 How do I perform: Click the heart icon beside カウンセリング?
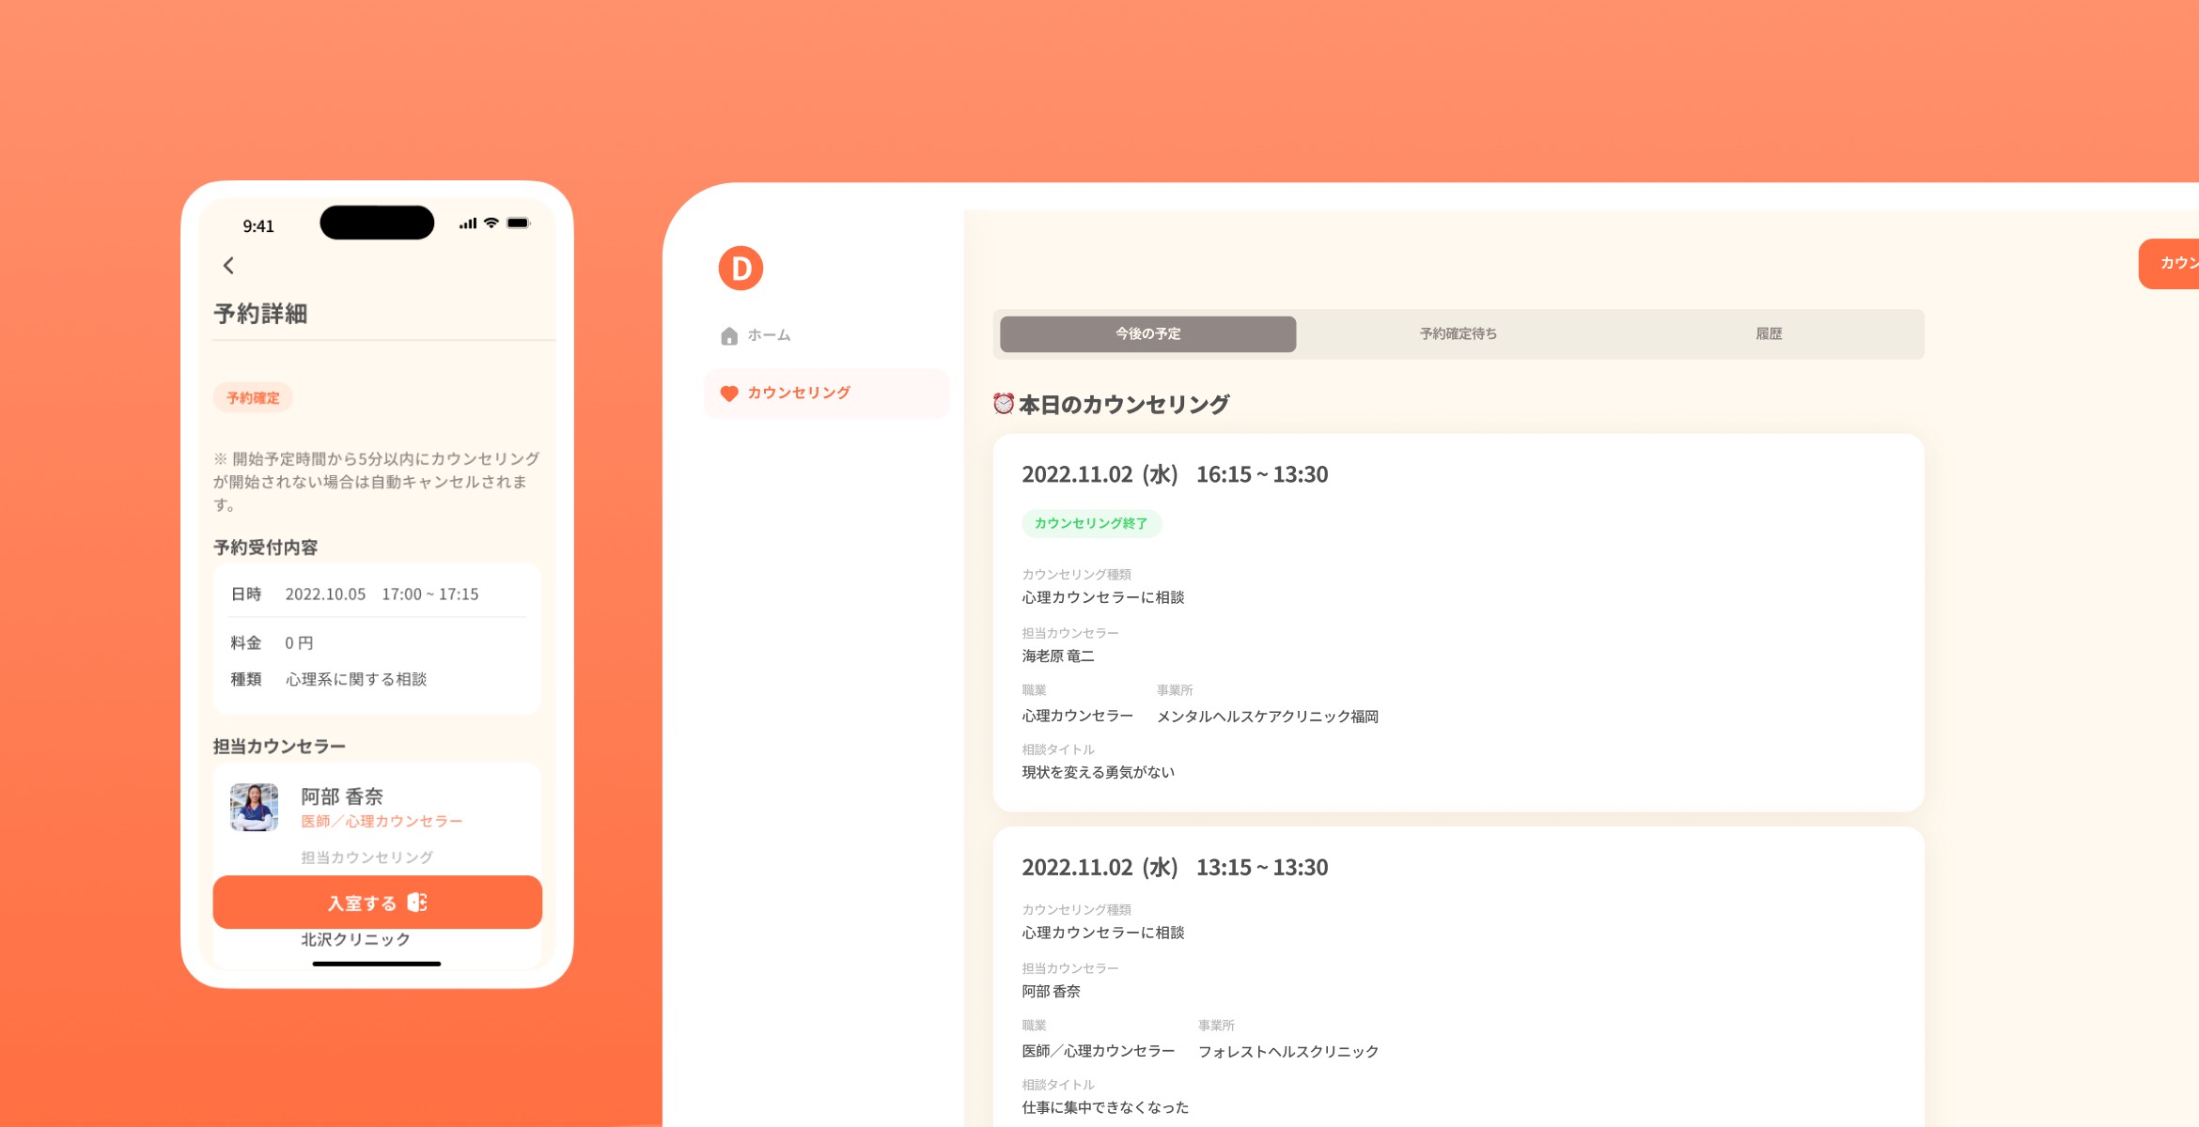pos(729,394)
